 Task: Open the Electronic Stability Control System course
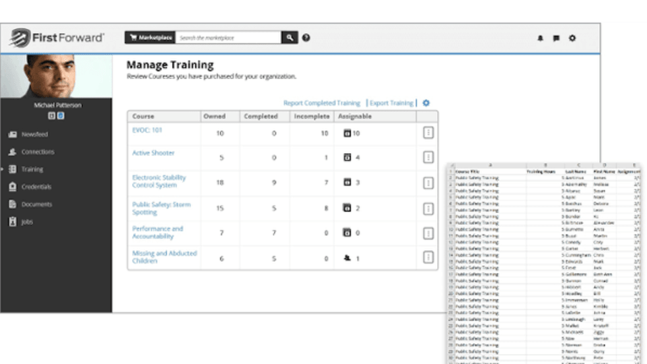pyautogui.click(x=159, y=181)
